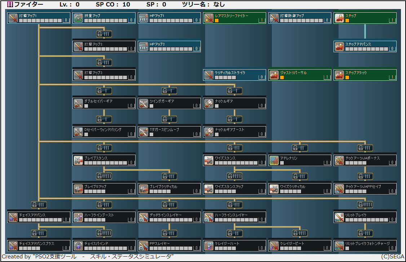Select the ワイズスタンスアップ skill icon
Screen dimensions: 406x262
209,189
